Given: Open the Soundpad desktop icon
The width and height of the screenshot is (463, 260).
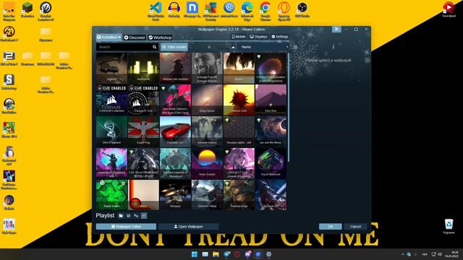Looking at the screenshot, I should (x=449, y=9).
